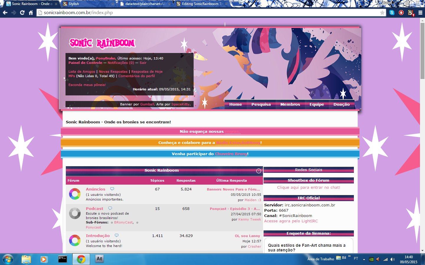This screenshot has height=265, width=425.
Task: Switch to the 'Editing SonicRainboom' browser tab
Action: [201, 4]
